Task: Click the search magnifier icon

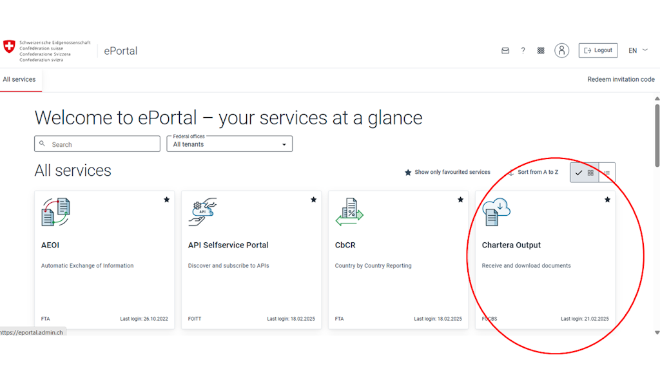Action: click(43, 144)
